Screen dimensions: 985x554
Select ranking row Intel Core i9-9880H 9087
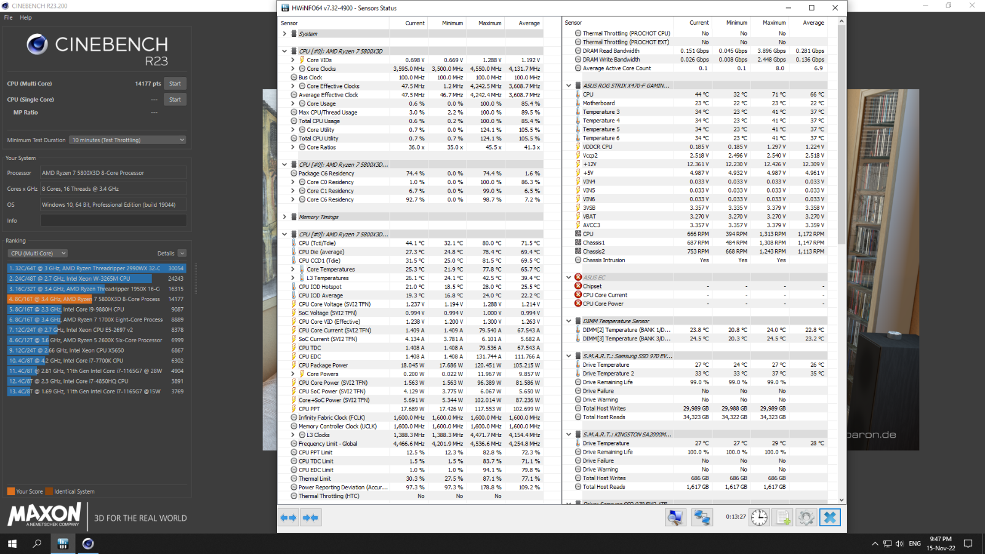(96, 309)
